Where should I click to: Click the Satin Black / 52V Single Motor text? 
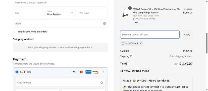point(146,16)
